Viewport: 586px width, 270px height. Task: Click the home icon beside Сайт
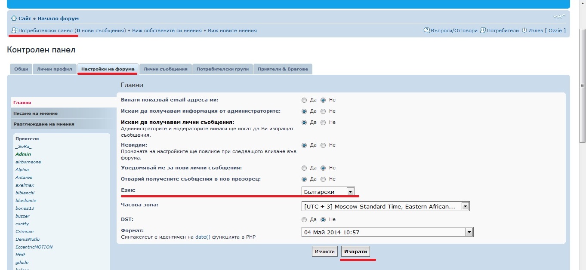(x=14, y=18)
